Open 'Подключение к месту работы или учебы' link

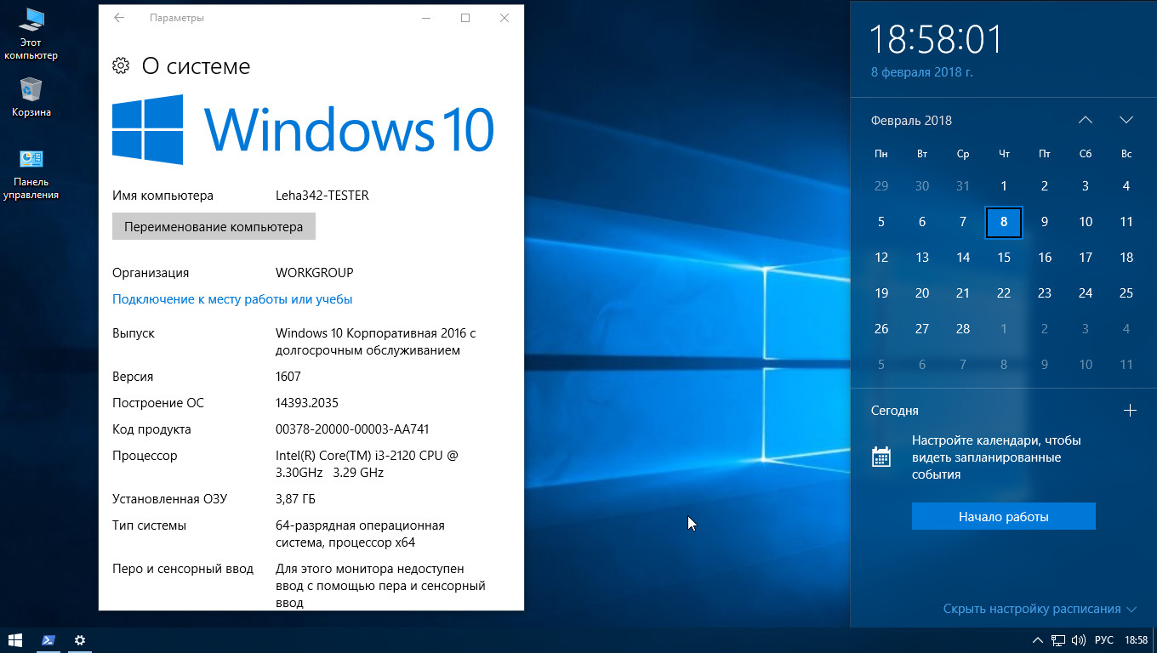click(x=232, y=299)
